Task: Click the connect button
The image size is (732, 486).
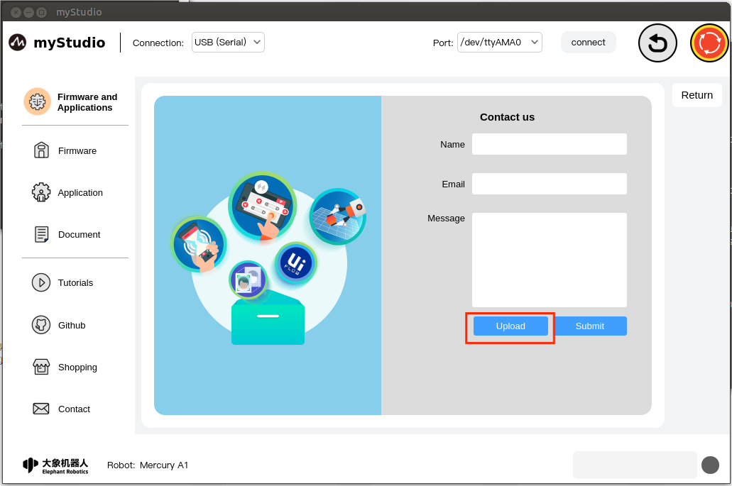Action: point(588,43)
